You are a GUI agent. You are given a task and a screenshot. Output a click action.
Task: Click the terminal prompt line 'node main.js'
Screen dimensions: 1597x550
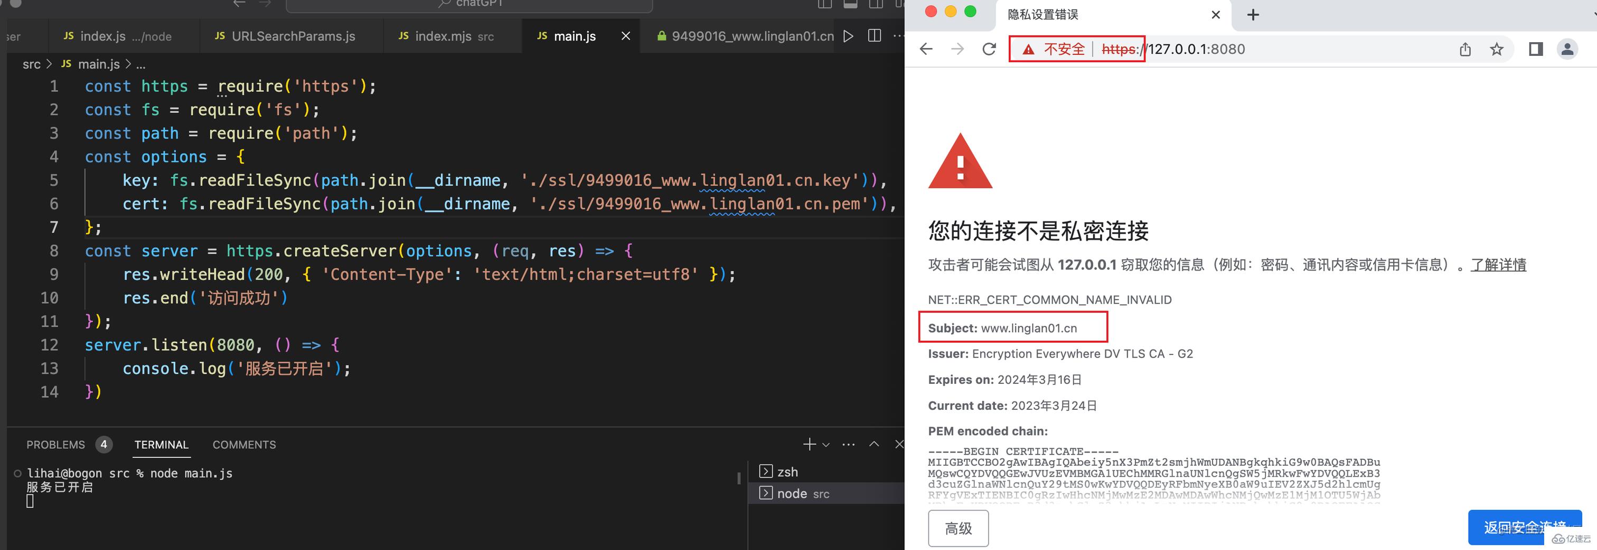tap(129, 473)
